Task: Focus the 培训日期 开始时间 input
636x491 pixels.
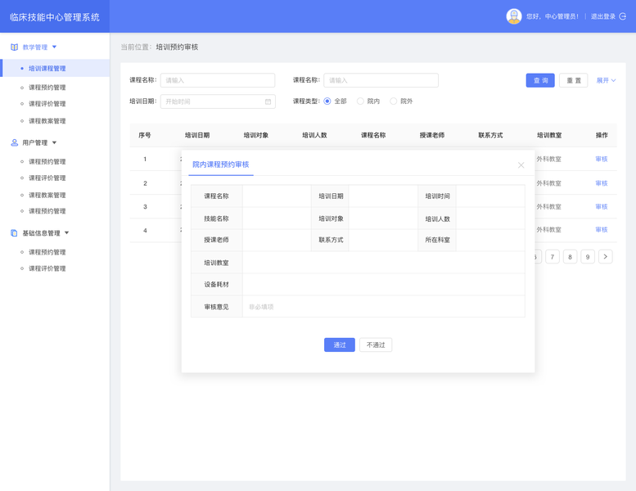Action: [218, 101]
